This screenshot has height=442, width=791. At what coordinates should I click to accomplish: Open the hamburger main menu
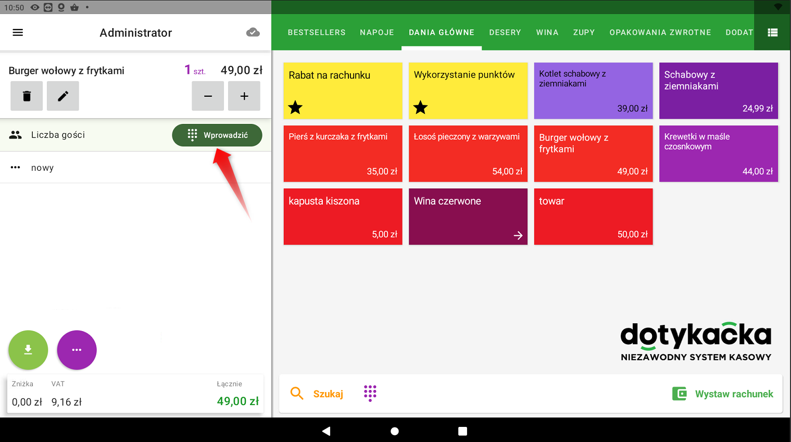18,33
